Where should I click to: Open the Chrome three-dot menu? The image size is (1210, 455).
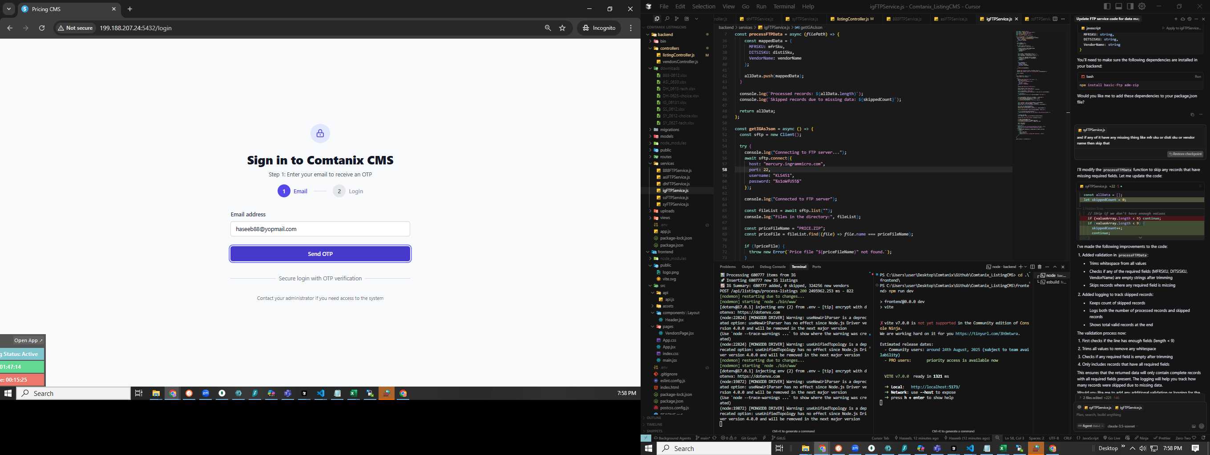click(x=631, y=28)
